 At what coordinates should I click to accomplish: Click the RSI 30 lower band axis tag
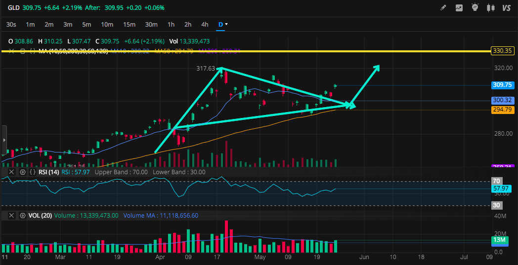tap(497, 205)
